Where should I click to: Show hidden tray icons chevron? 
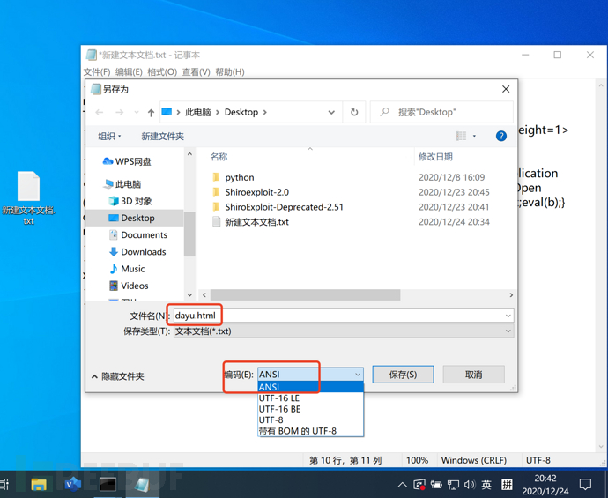point(402,485)
